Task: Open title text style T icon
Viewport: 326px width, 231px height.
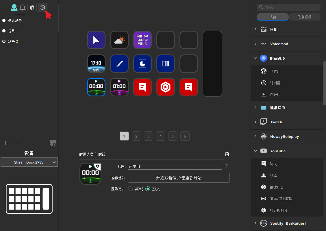Action: tap(227, 166)
